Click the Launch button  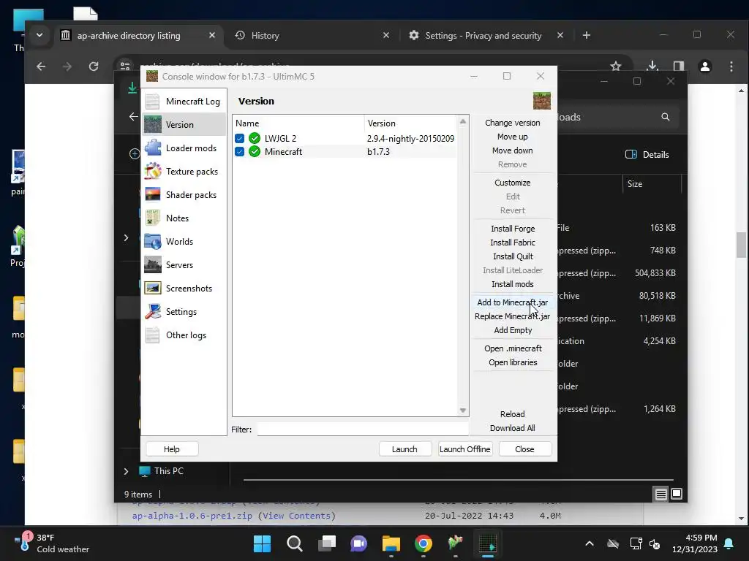pyautogui.click(x=404, y=449)
